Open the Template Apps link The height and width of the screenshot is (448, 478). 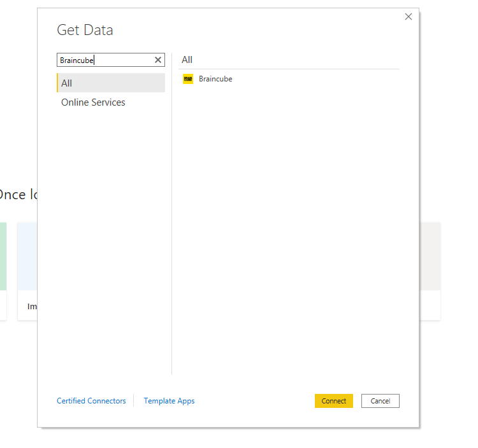pos(169,401)
